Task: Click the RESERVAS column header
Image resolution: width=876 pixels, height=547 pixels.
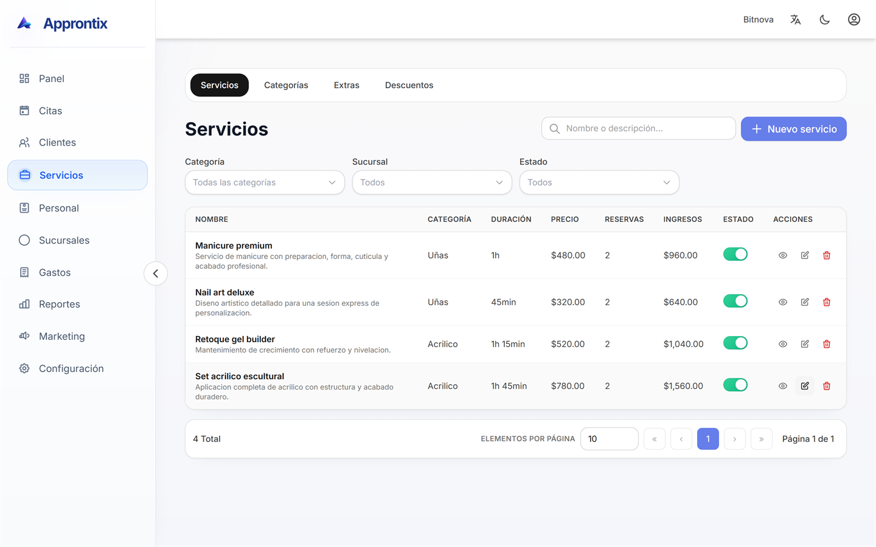Action: tap(624, 219)
